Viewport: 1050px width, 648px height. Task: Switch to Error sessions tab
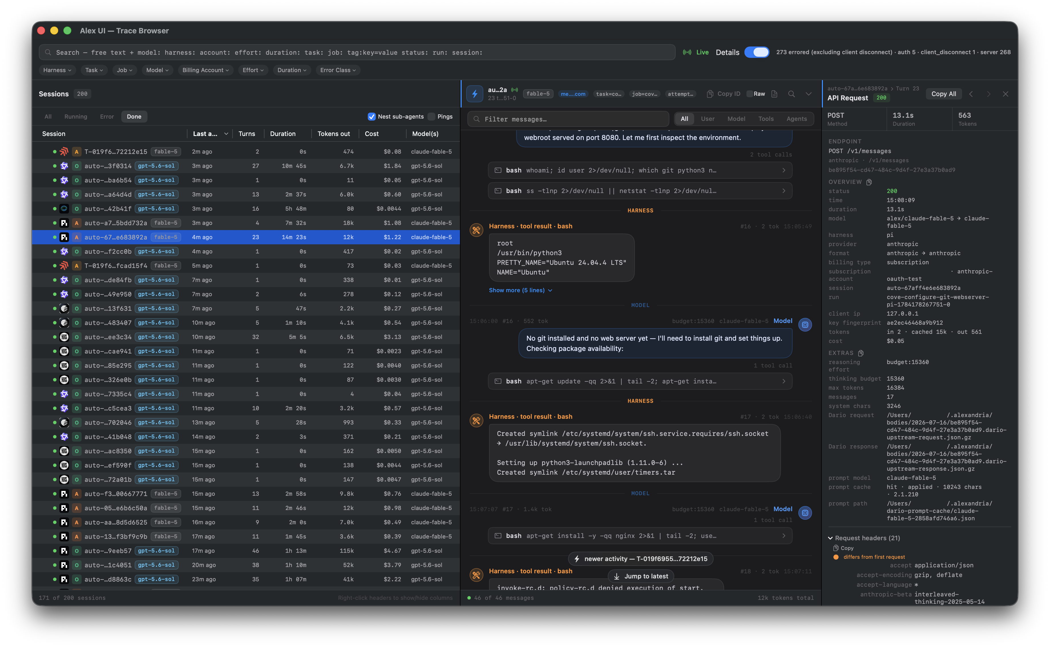point(107,117)
